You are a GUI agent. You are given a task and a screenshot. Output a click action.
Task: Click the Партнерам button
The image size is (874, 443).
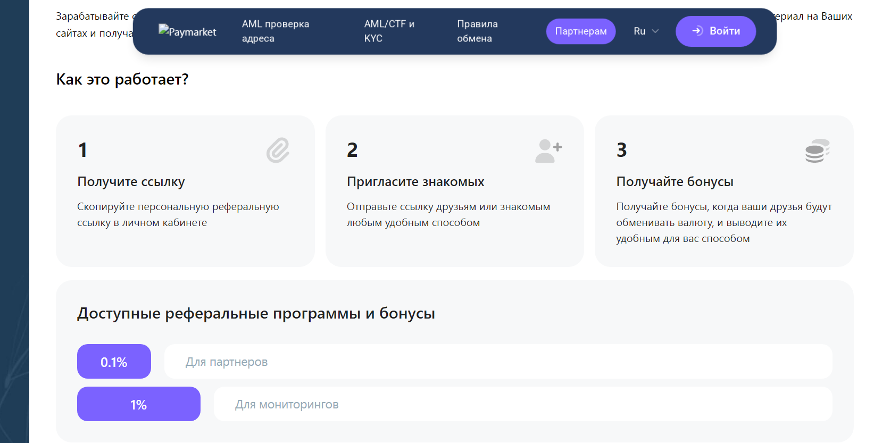581,31
